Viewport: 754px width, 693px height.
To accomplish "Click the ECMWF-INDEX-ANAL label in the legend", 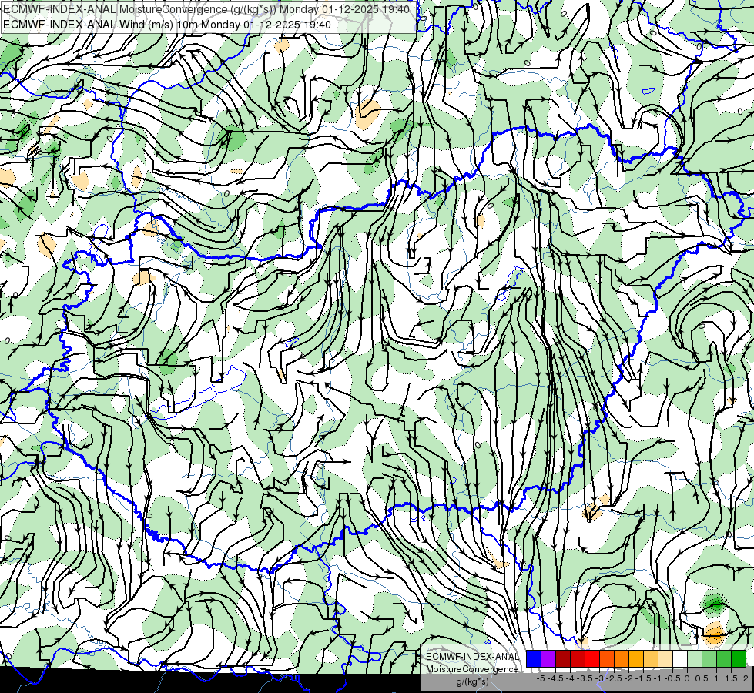I will [472, 657].
